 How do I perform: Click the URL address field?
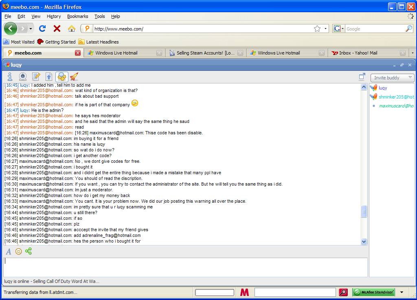pyautogui.click(x=204, y=29)
